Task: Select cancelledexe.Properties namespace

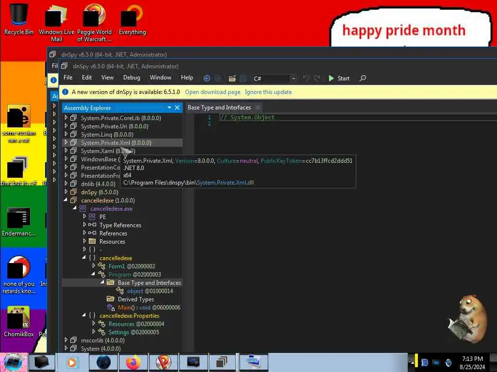Action: pos(129,316)
